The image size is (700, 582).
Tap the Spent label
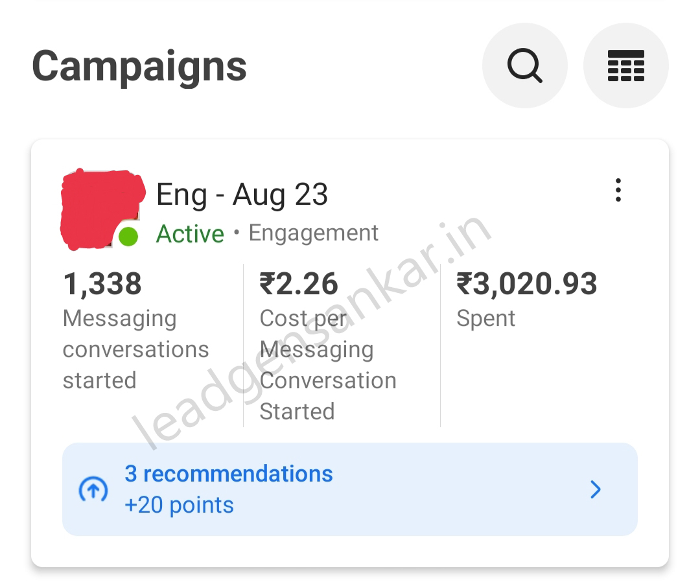(486, 319)
